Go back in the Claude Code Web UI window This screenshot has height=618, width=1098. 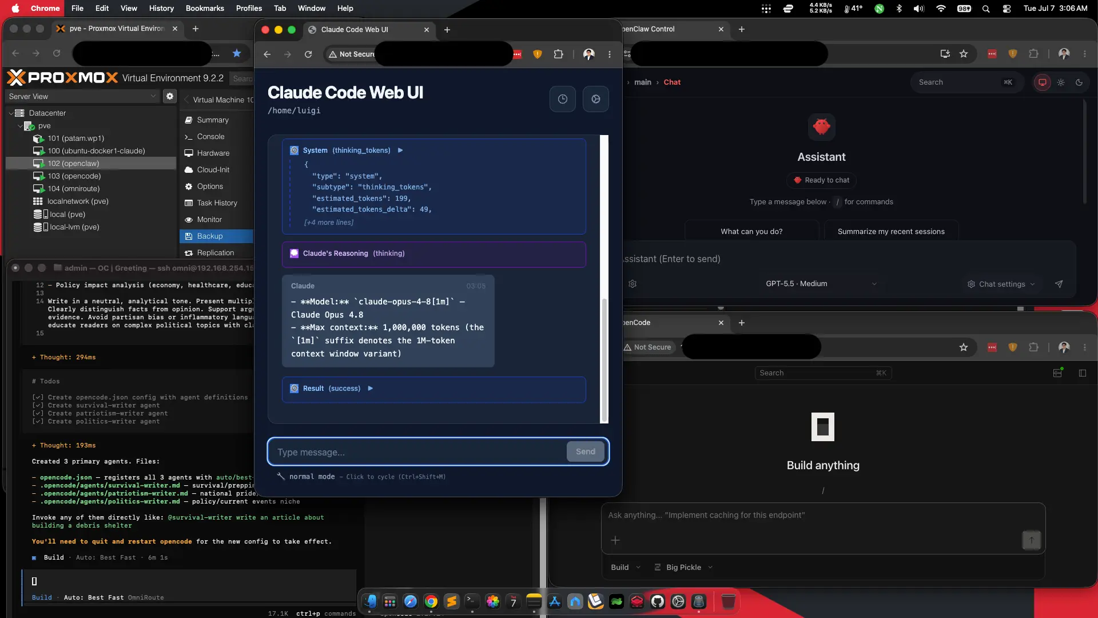267,54
